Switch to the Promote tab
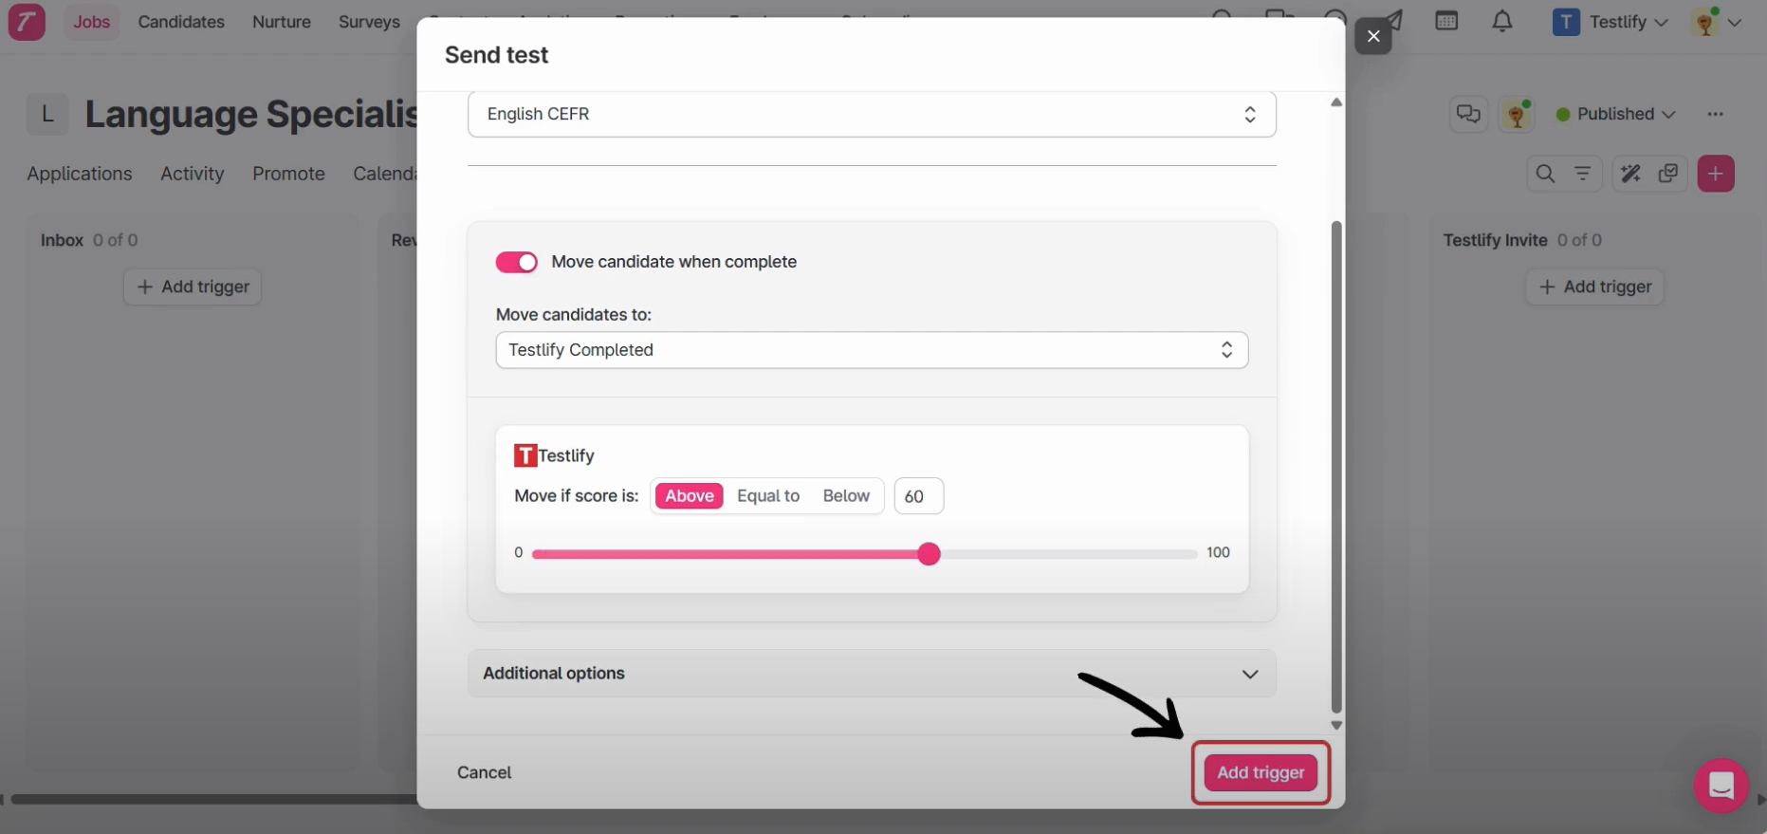The height and width of the screenshot is (834, 1767). (288, 174)
